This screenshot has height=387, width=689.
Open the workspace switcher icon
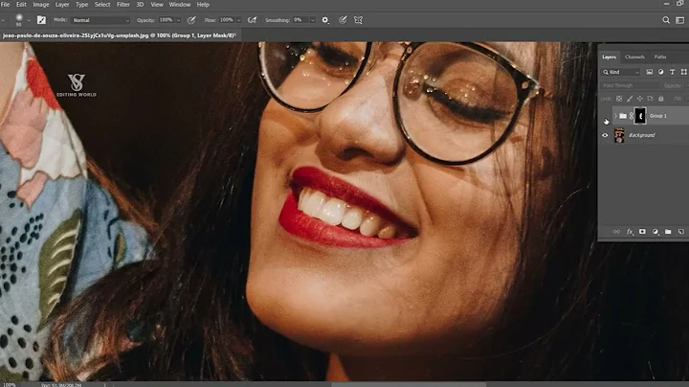(x=679, y=20)
